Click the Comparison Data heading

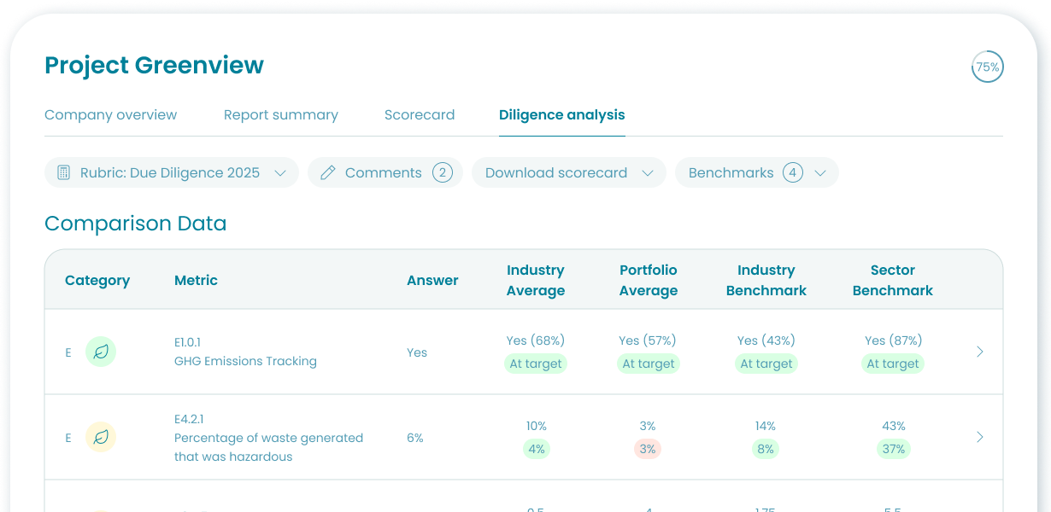coord(135,224)
